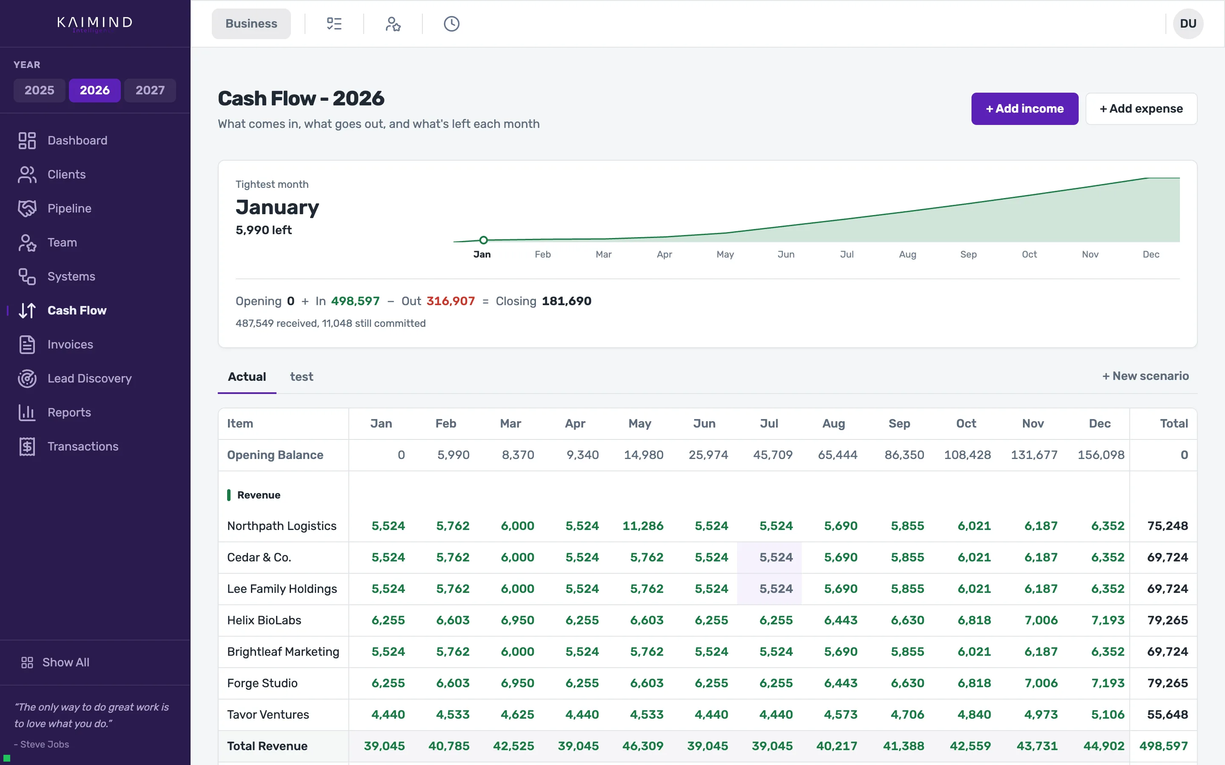The height and width of the screenshot is (765, 1225).
Task: Select the Cedar & Co. row name
Action: point(259,558)
